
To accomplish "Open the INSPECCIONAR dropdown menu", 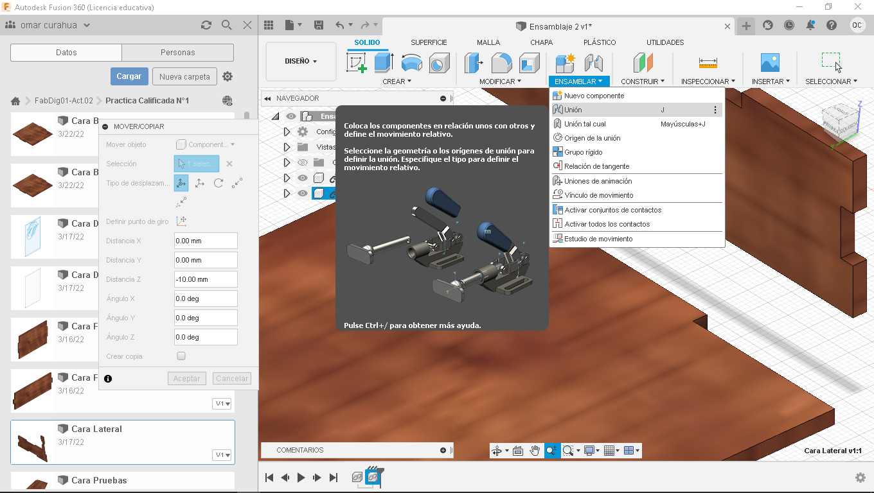I will click(x=708, y=82).
